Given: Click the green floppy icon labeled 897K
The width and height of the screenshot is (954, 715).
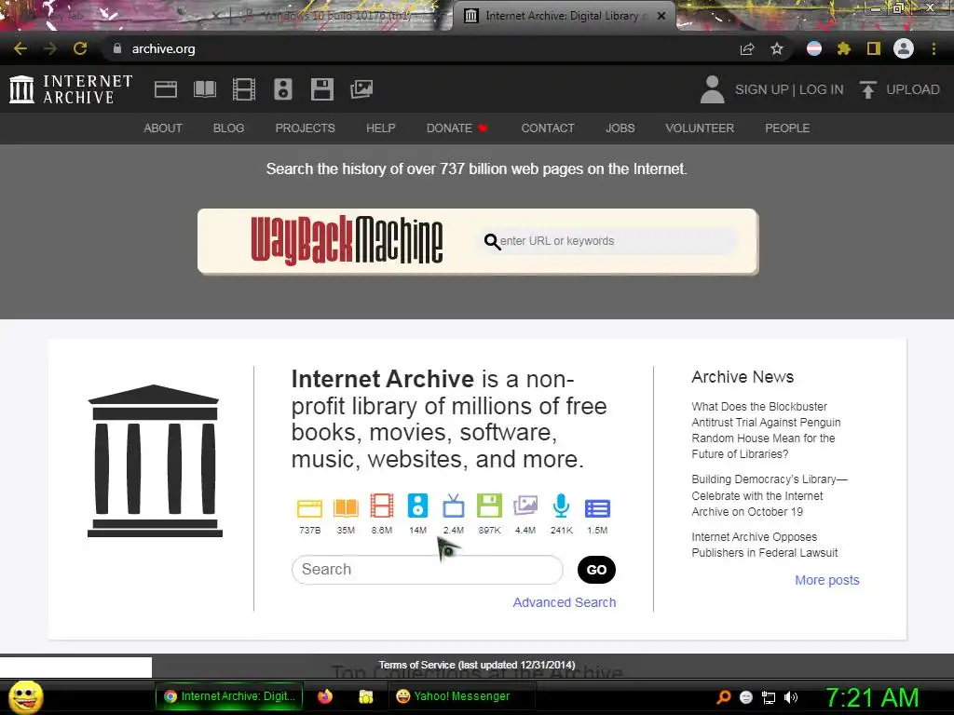Looking at the screenshot, I should pyautogui.click(x=489, y=506).
